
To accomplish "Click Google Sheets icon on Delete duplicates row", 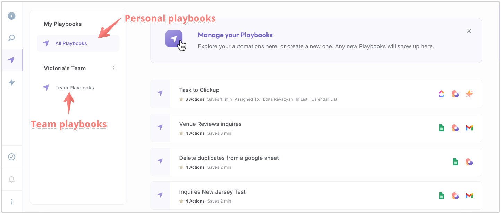I will point(455,162).
